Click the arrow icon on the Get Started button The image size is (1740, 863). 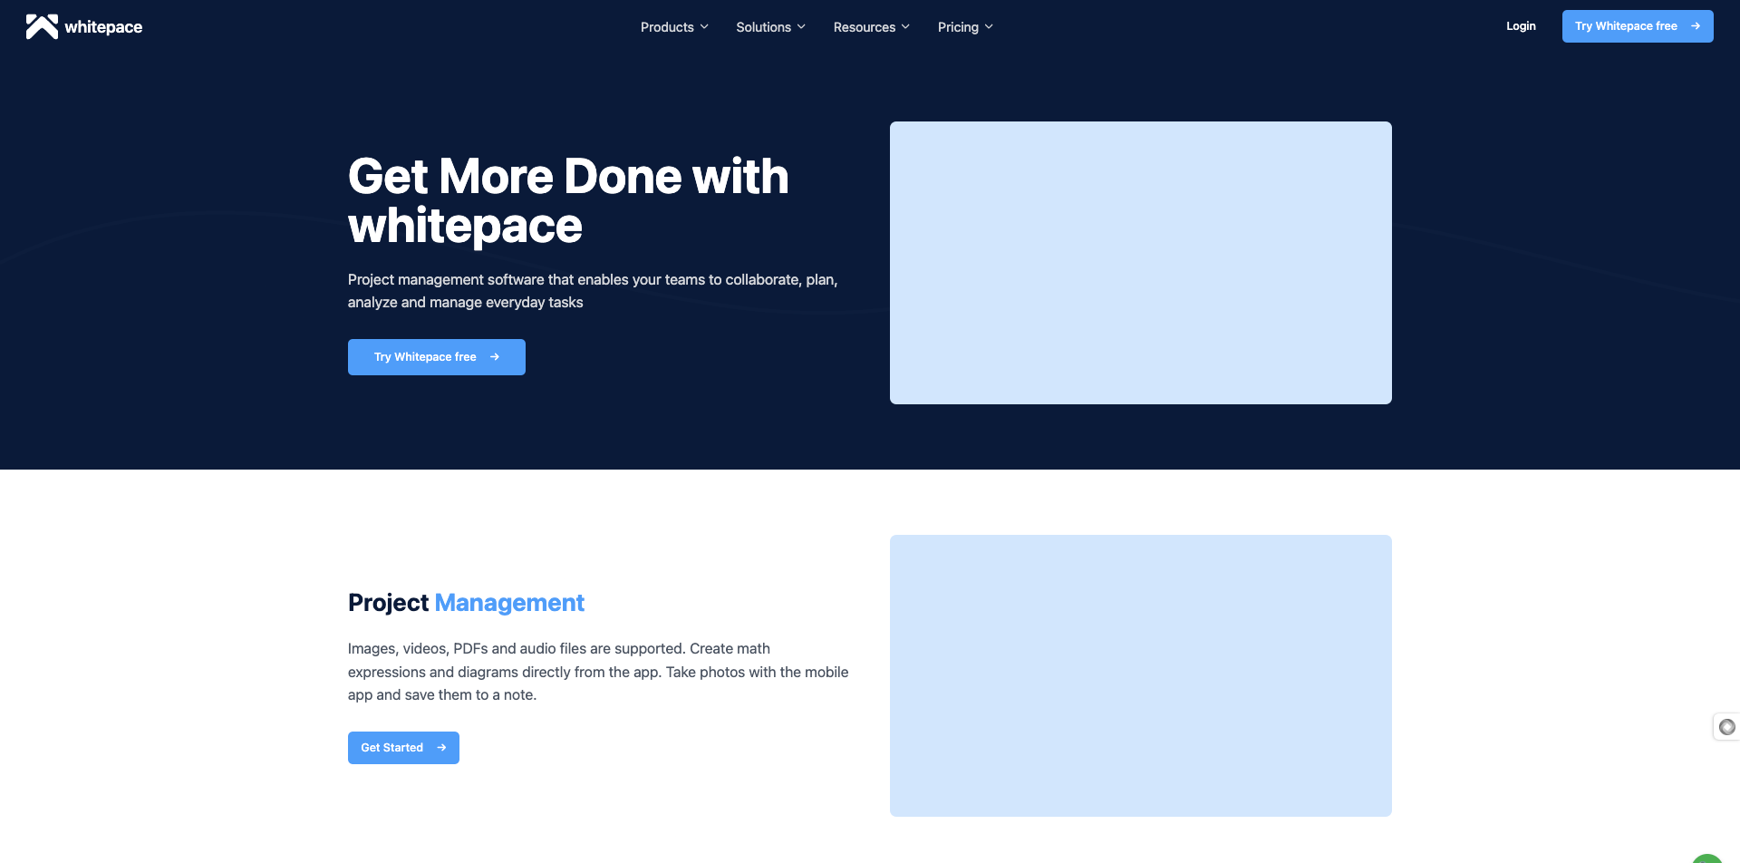441,748
